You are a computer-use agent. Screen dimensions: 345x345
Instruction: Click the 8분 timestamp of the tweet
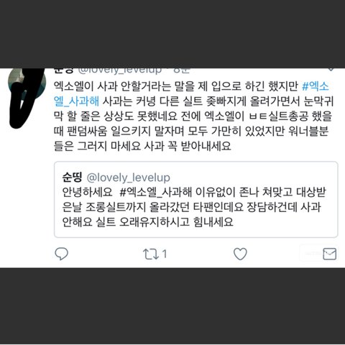tap(182, 70)
